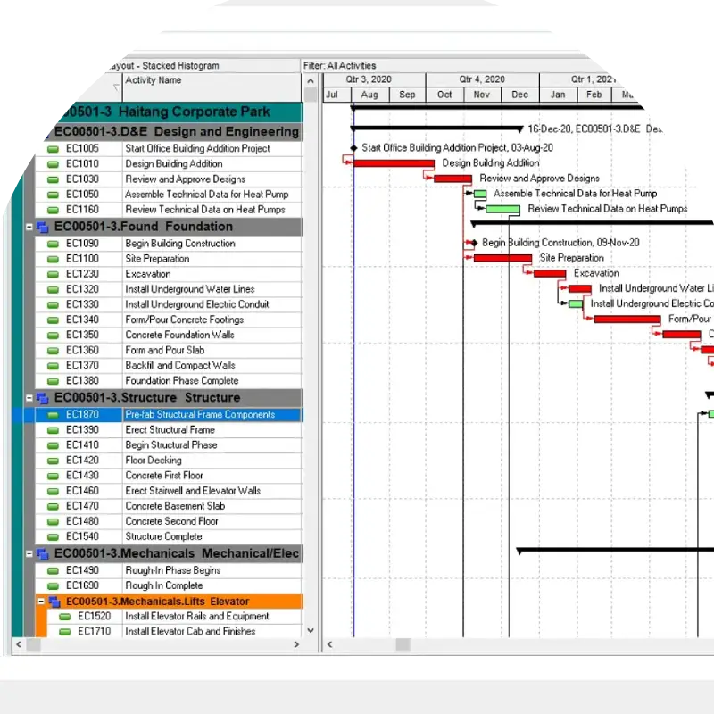
Task: Click the Layout - Stacked Histogram bar
Action: click(201, 65)
